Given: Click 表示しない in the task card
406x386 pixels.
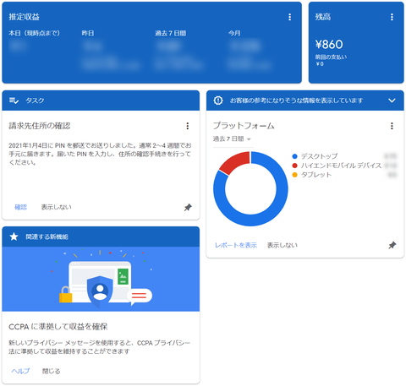Looking at the screenshot, I should 57,207.
